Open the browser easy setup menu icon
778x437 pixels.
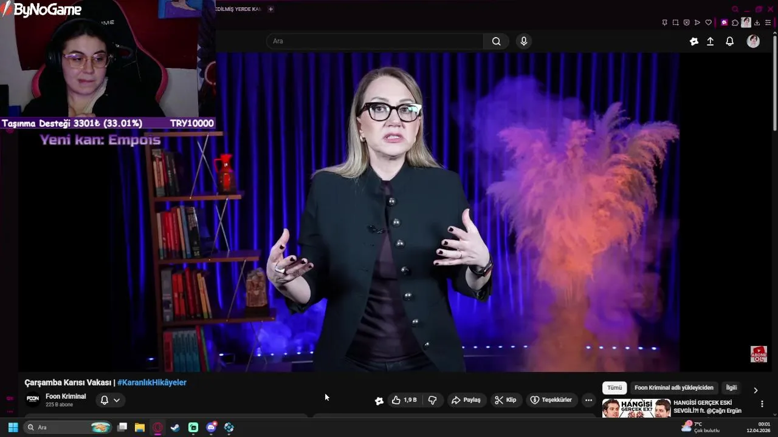pyautogui.click(x=768, y=22)
